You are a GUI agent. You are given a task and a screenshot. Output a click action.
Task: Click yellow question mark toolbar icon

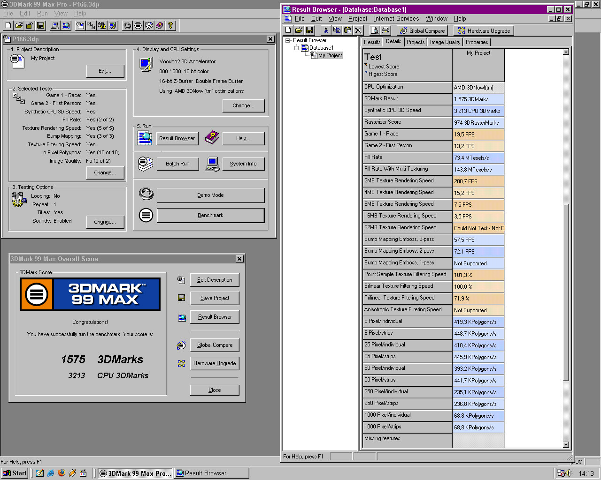[x=170, y=25]
